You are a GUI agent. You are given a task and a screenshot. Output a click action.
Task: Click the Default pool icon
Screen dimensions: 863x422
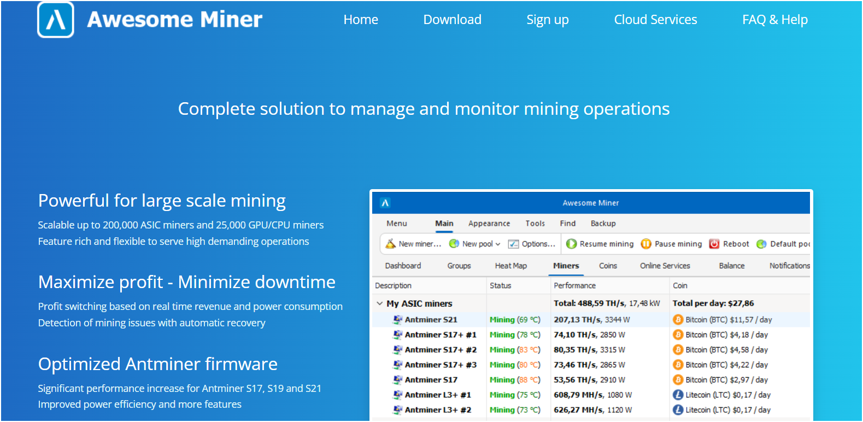(761, 244)
